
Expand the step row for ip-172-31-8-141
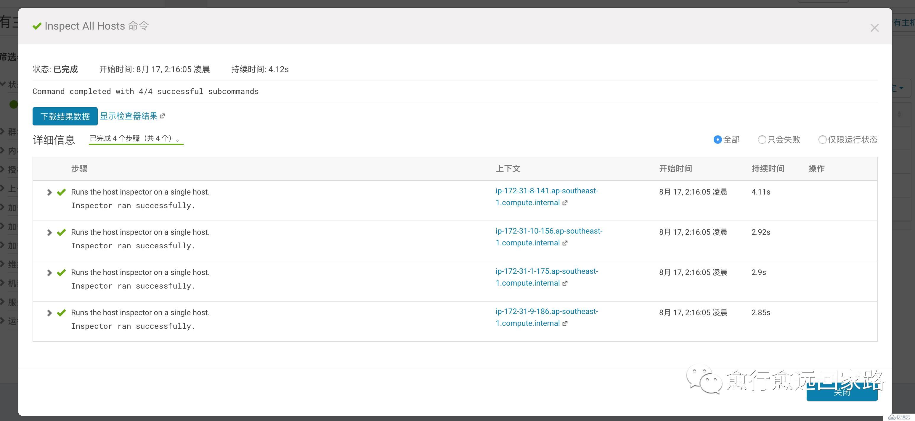point(49,192)
